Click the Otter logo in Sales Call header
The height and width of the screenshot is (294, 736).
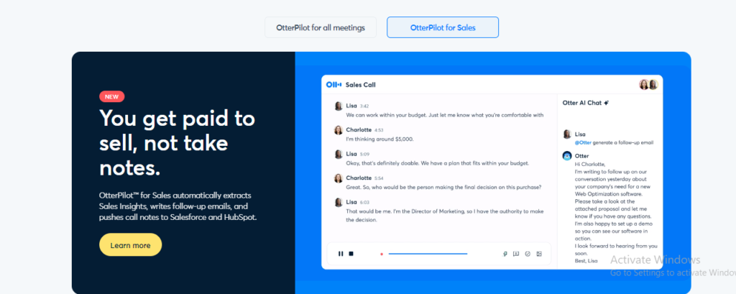point(333,85)
